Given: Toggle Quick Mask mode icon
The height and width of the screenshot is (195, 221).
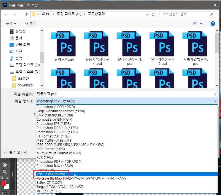Looking at the screenshot, I should [x=4, y=193].
